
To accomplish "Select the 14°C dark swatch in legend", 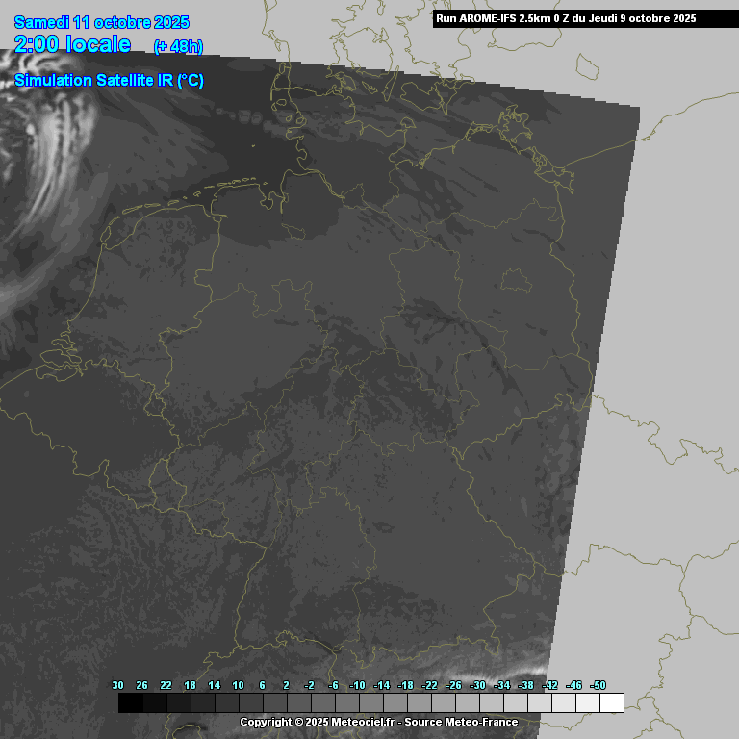I will click(226, 703).
